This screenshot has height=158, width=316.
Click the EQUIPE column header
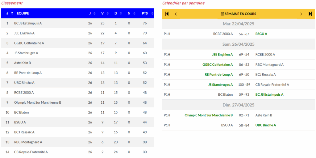pyautogui.click(x=23, y=13)
